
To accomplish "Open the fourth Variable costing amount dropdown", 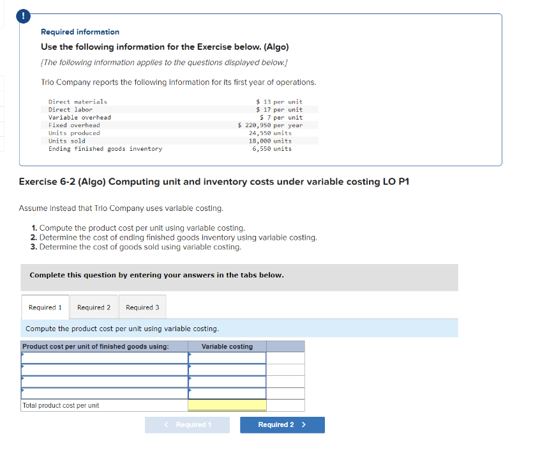I will [x=227, y=393].
